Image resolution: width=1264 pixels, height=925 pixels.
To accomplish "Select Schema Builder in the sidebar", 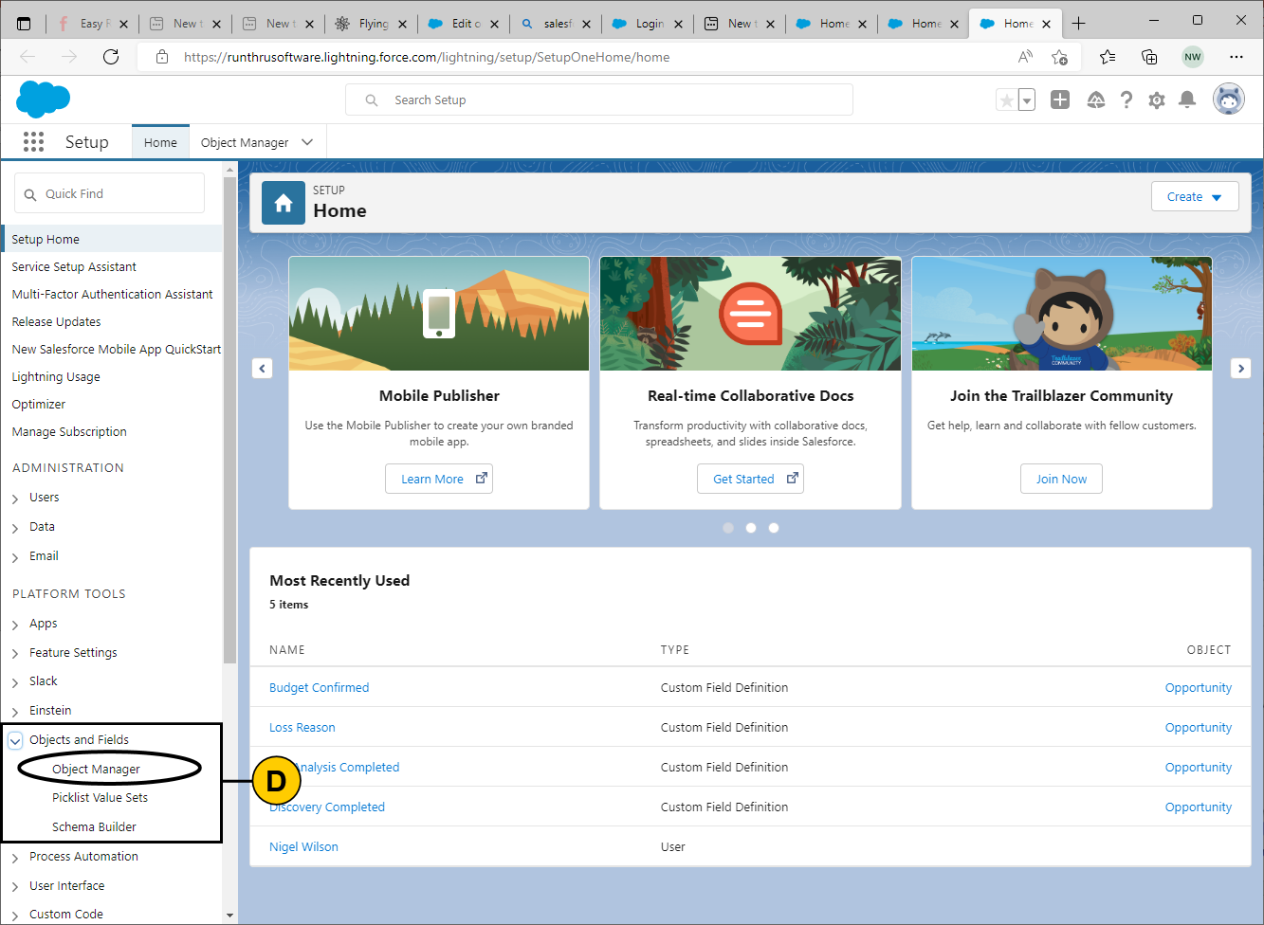I will click(94, 827).
